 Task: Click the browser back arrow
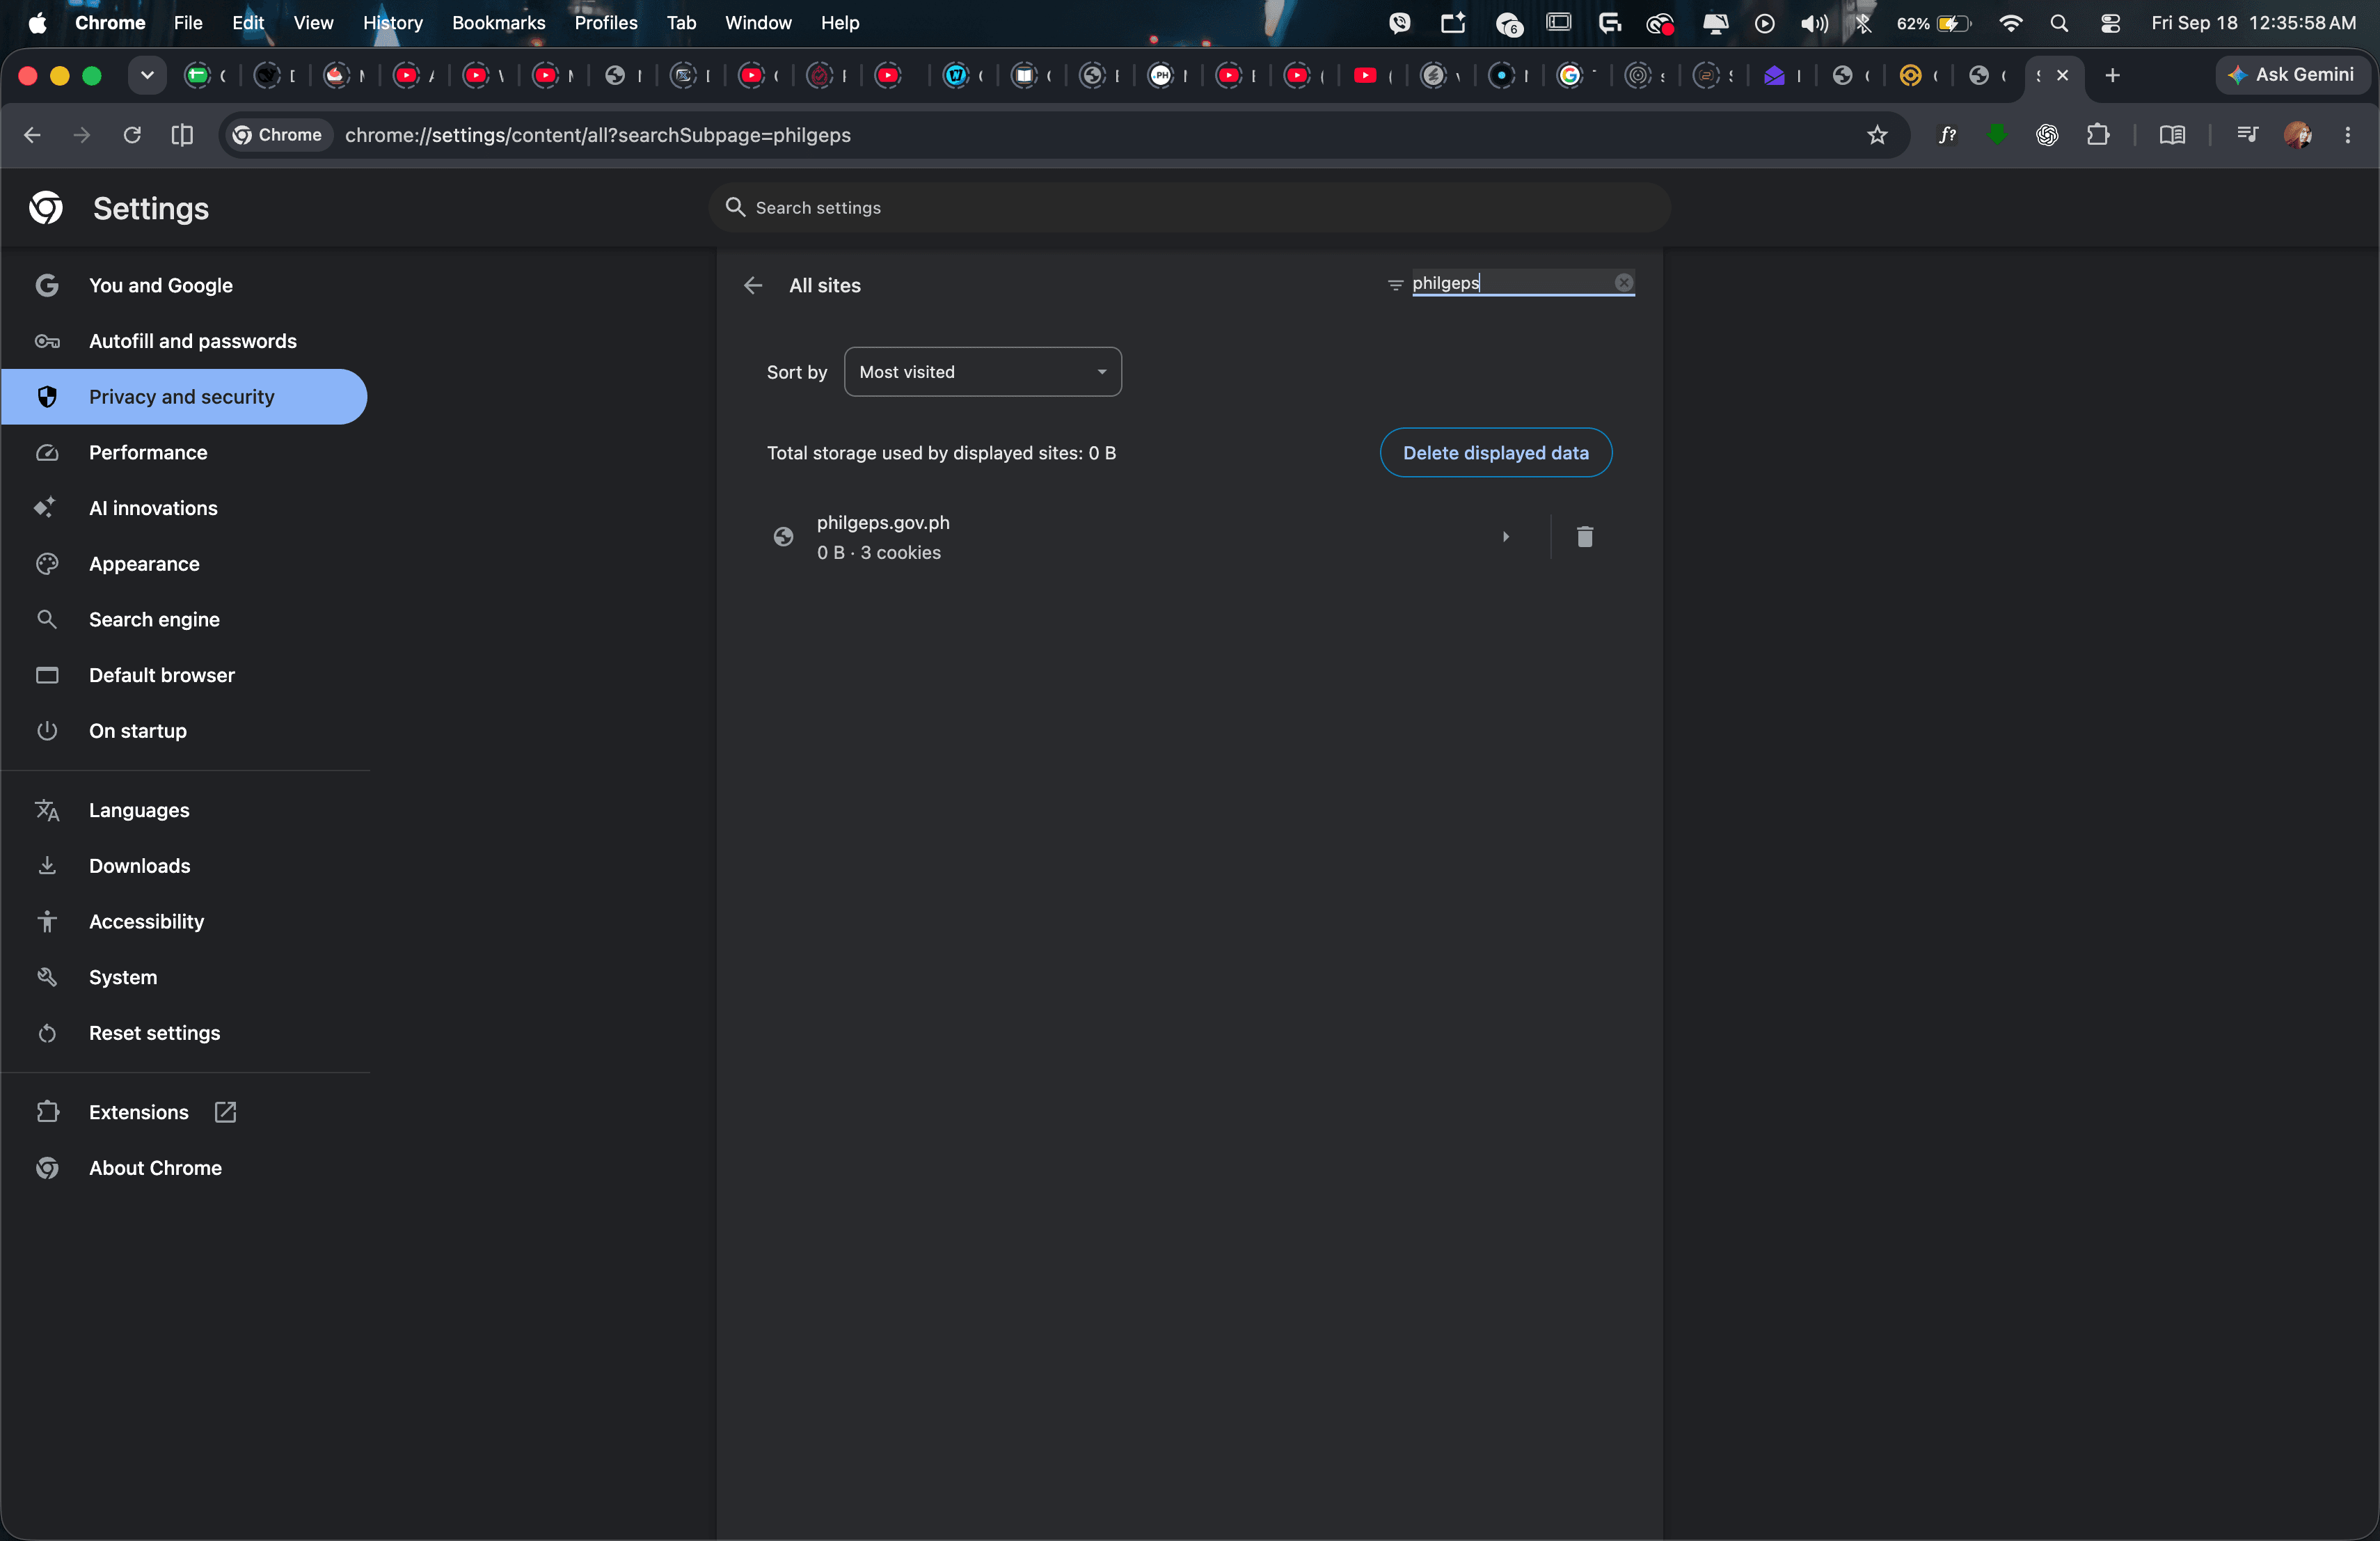(x=32, y=135)
